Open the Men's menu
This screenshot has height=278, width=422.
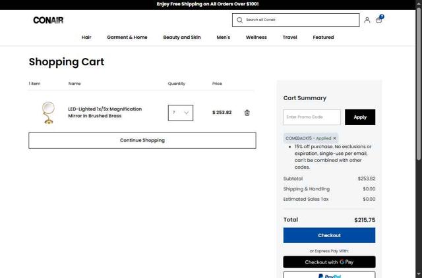coord(224,38)
